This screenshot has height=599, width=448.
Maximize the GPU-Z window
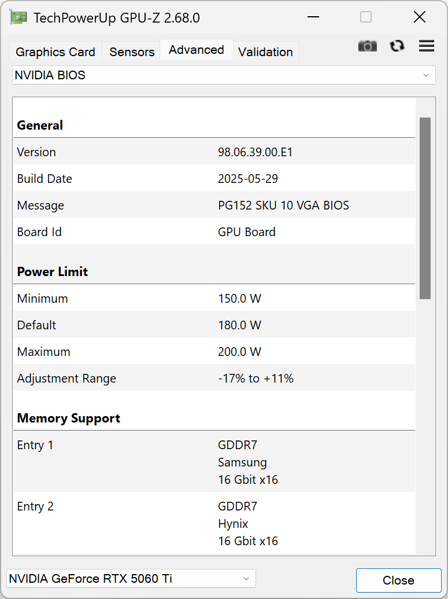(x=366, y=17)
